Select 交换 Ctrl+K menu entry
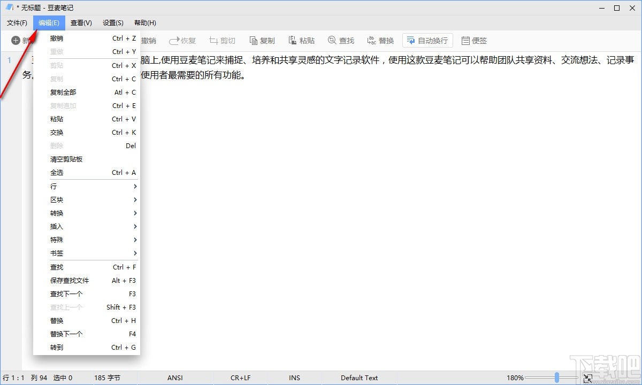This screenshot has width=642, height=385. click(87, 132)
